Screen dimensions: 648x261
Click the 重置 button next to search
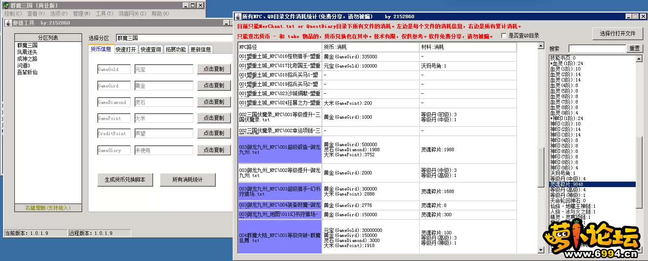coord(634,49)
